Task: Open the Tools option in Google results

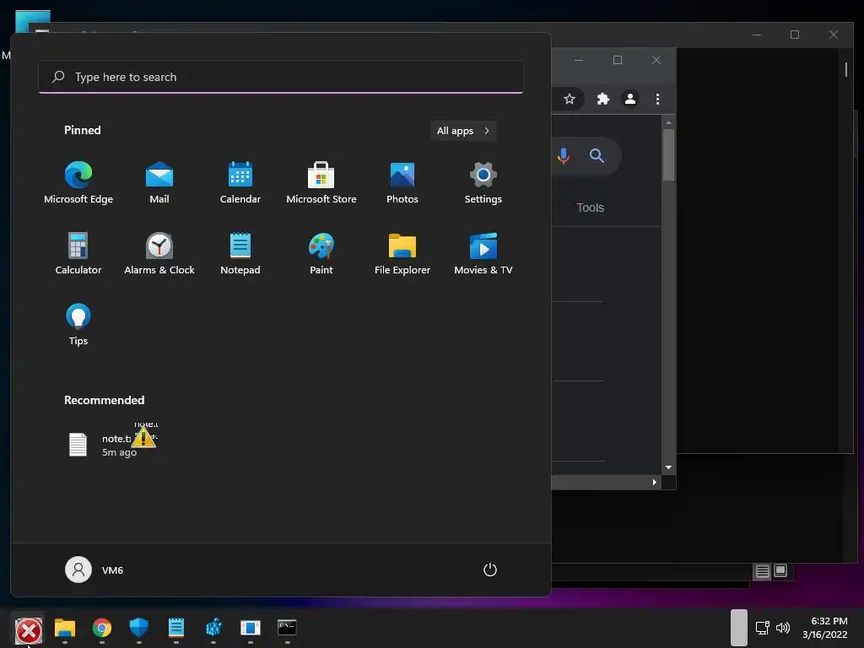Action: click(x=590, y=208)
